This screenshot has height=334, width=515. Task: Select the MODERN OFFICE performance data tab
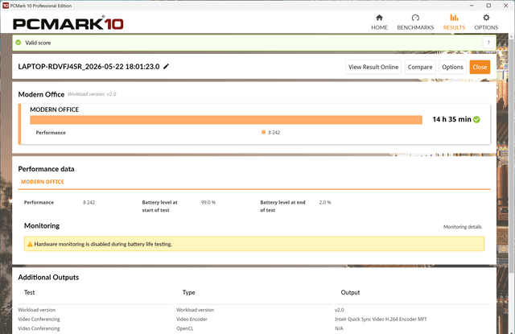tap(43, 182)
